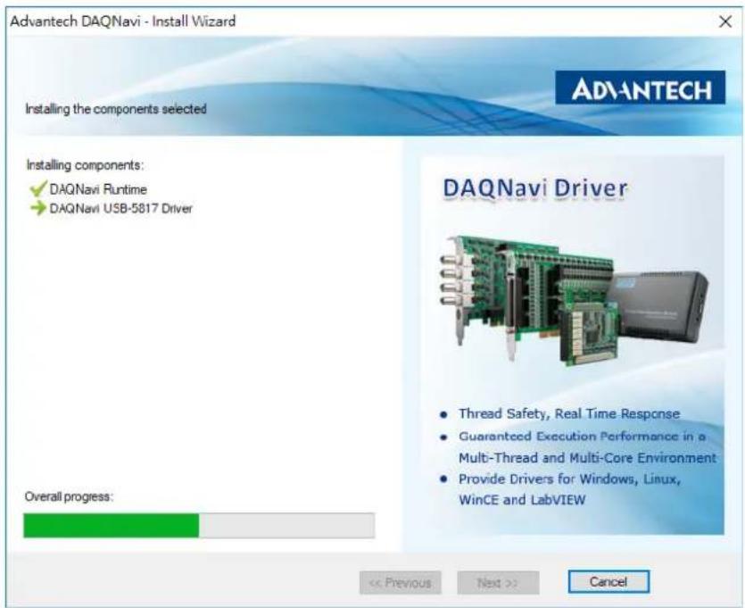Image resolution: width=745 pixels, height=608 pixels.
Task: Click 'Thread Safety, Real Time Response' bullet
Action: coord(569,413)
